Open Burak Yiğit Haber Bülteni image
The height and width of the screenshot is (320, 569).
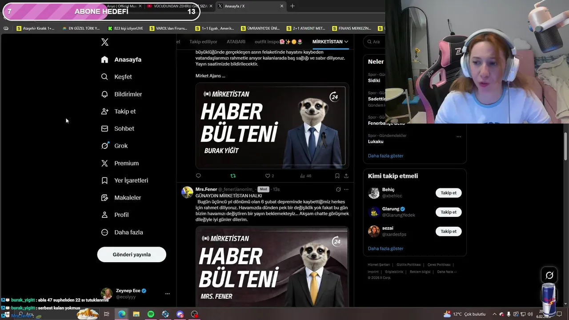click(x=272, y=126)
